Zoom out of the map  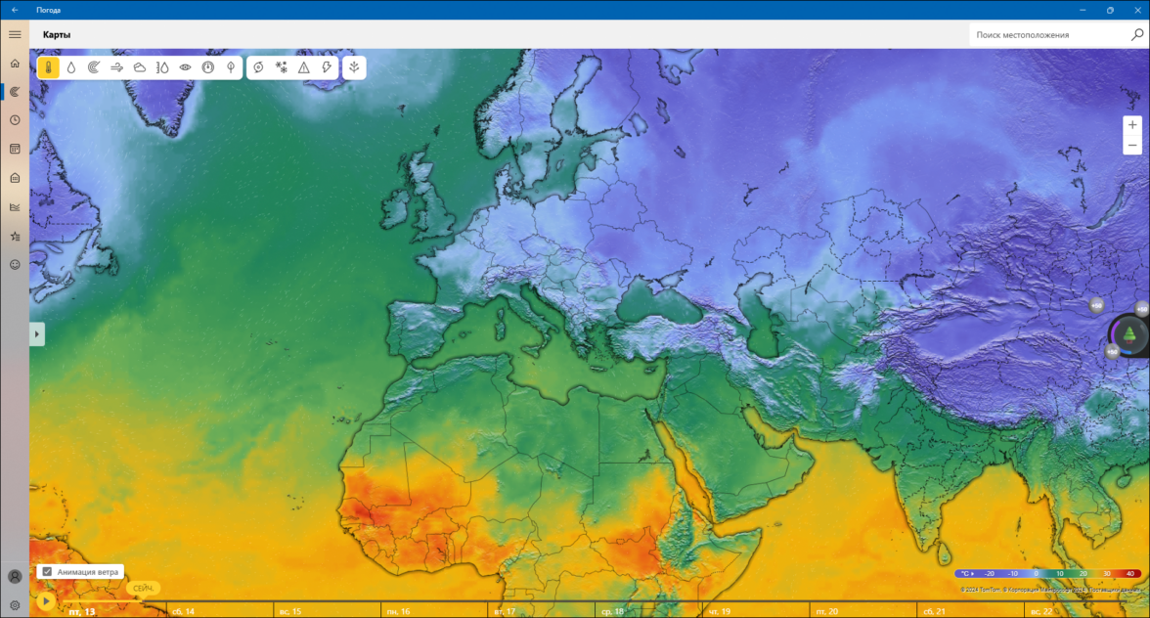1132,145
